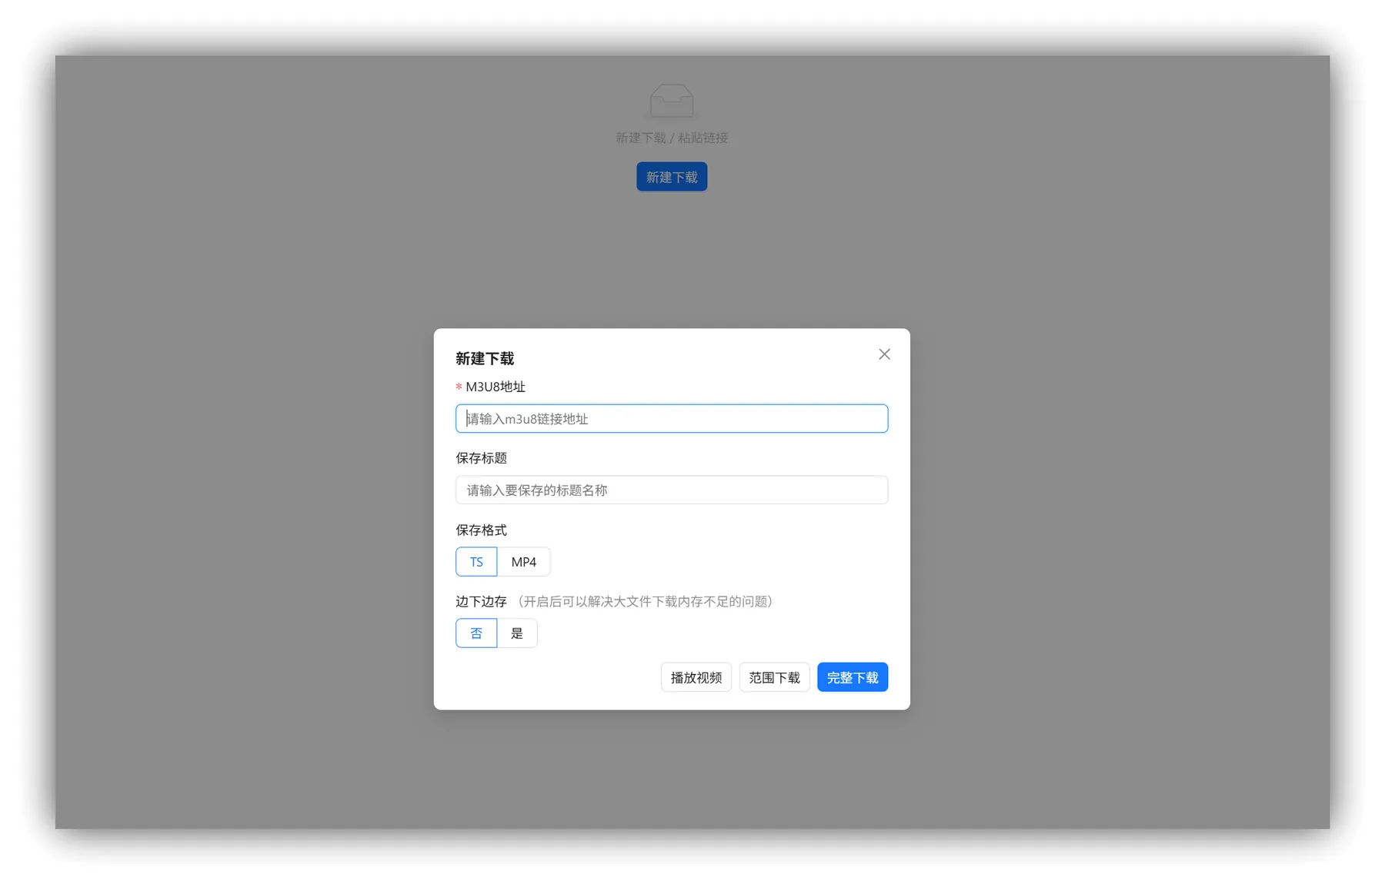The width and height of the screenshot is (1385, 884).
Task: Click the hint about 大文件下载内存不足
Action: coord(645,602)
